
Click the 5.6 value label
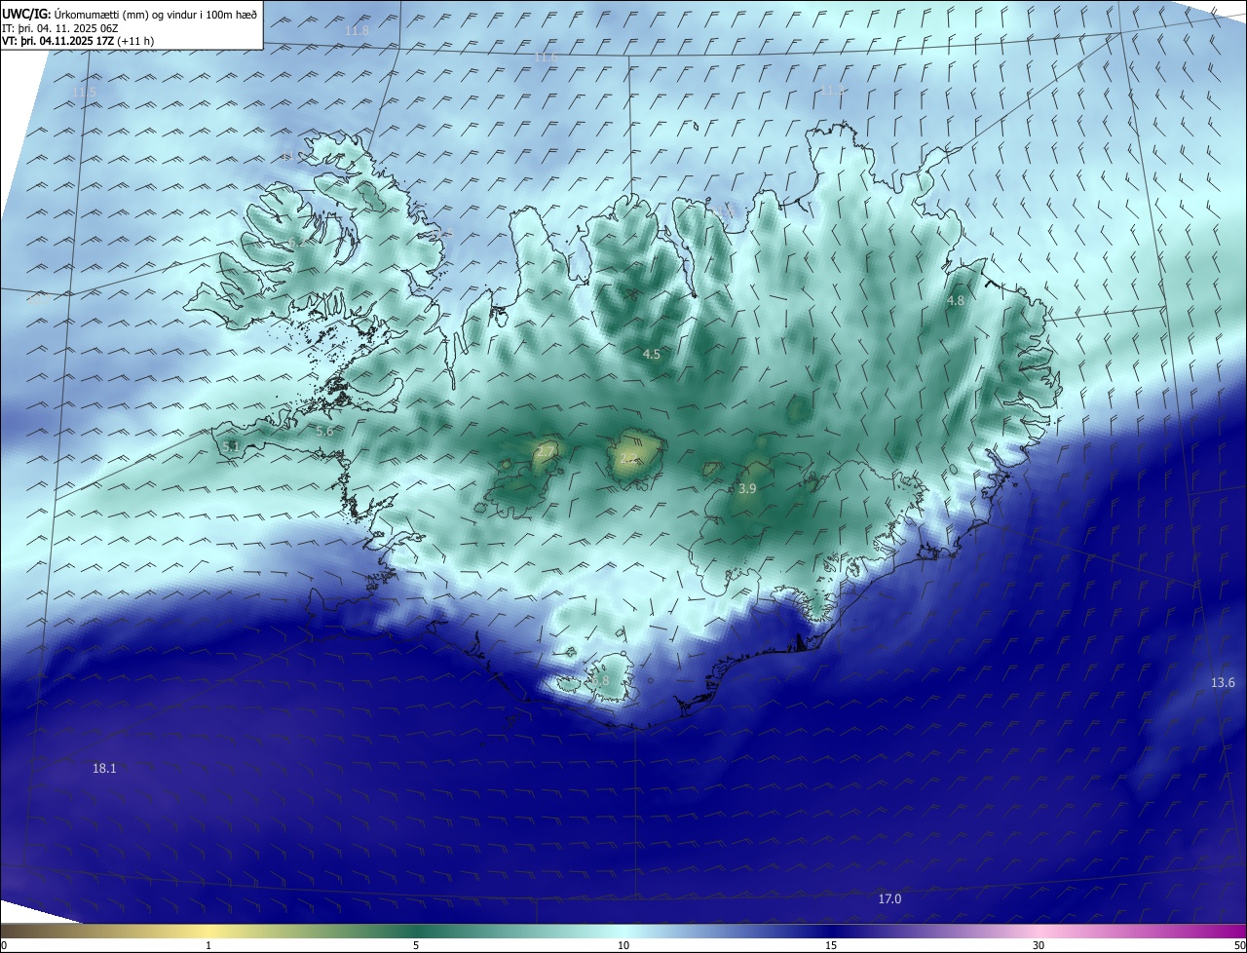coord(324,431)
